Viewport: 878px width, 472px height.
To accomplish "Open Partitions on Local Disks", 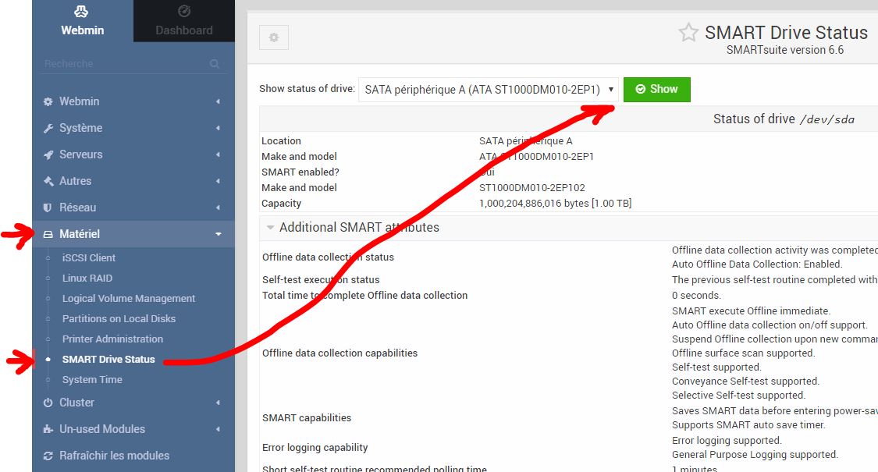I will pyautogui.click(x=119, y=318).
